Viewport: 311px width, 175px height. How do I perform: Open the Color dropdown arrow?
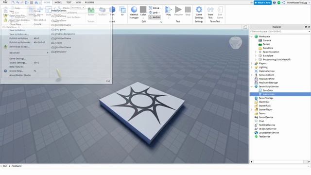[143, 18]
